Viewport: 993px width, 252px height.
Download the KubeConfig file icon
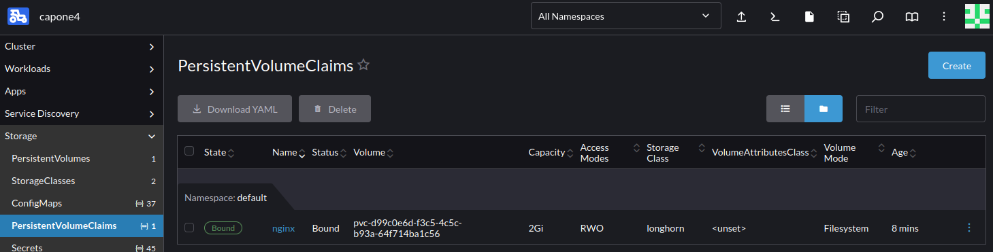pyautogui.click(x=809, y=17)
